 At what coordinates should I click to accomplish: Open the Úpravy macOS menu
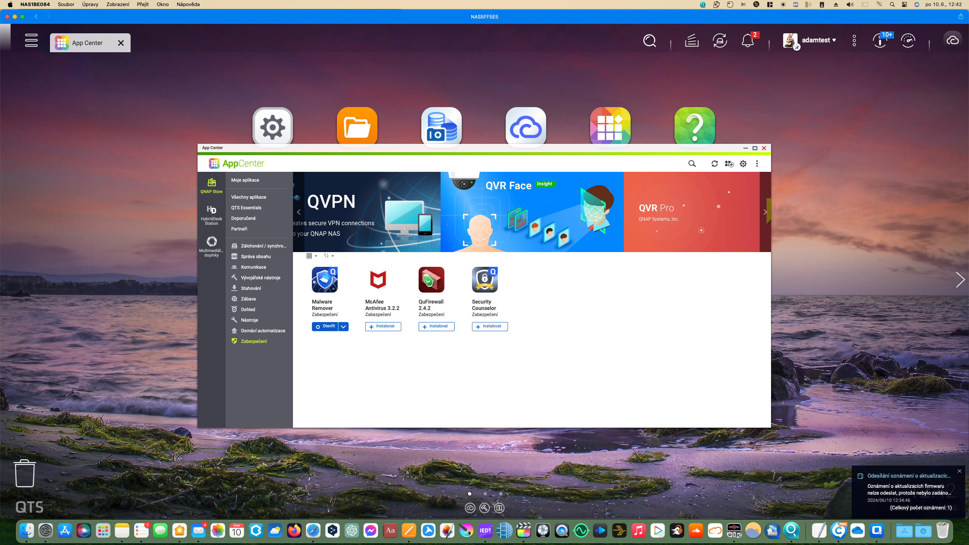[x=90, y=5]
